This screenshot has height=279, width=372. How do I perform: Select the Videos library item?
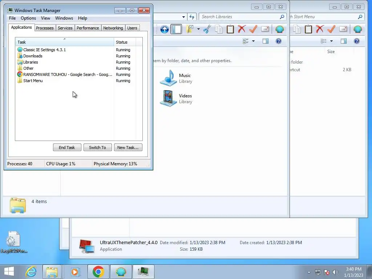click(x=176, y=98)
